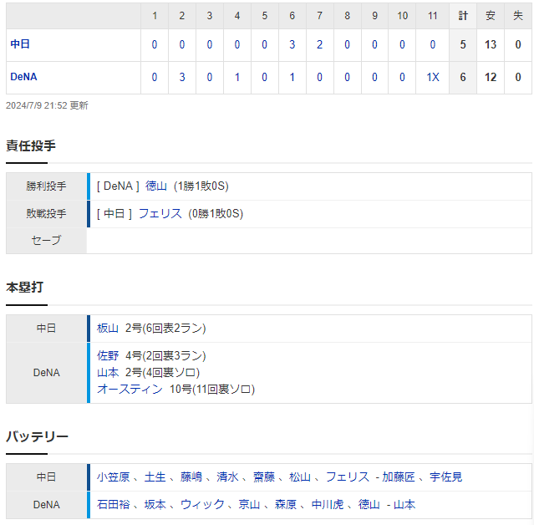This screenshot has height=525, width=534.
Task: Click 中日 1st inning score 0
Action: tap(155, 44)
